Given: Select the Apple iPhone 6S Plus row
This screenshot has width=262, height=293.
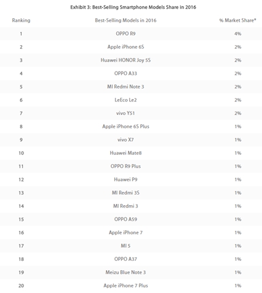Looking at the screenshot, I should tap(131, 127).
